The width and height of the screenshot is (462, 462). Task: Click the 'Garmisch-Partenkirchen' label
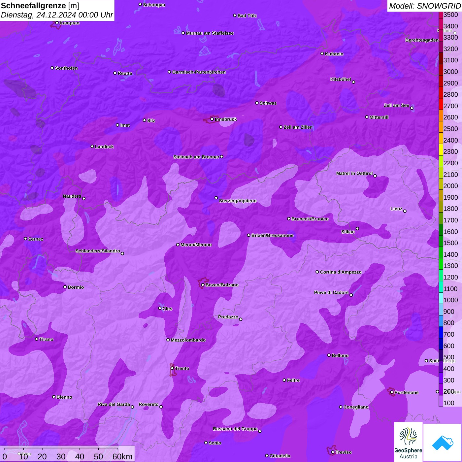coord(199,72)
